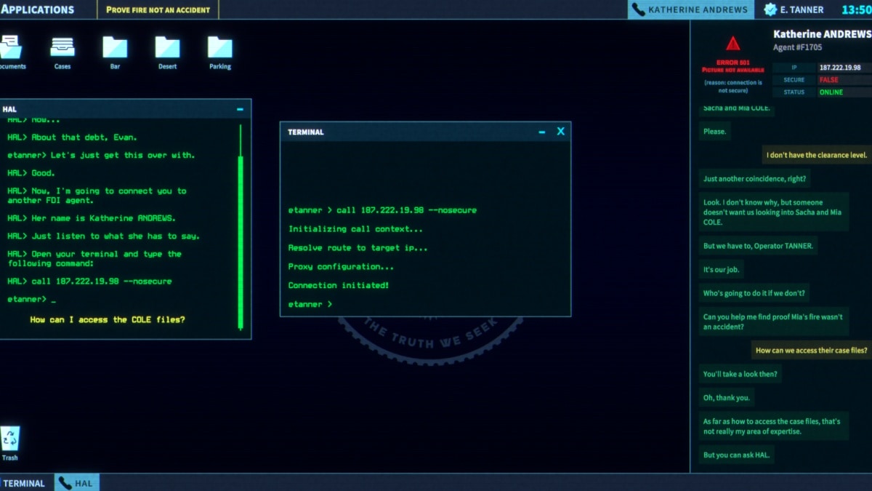
Task: Open the Parking folder
Action: tap(219, 48)
